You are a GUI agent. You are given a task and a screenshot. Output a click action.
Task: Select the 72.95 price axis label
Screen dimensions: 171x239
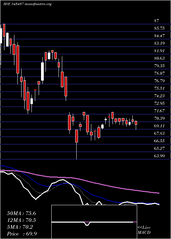click(x=159, y=103)
